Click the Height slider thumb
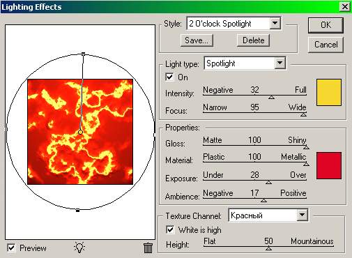 [269, 248]
